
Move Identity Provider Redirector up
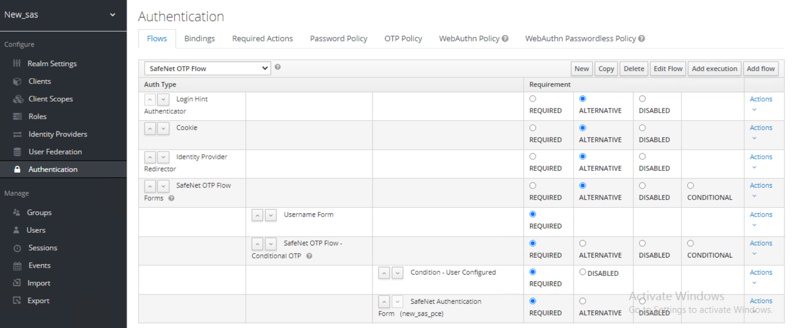coord(150,157)
